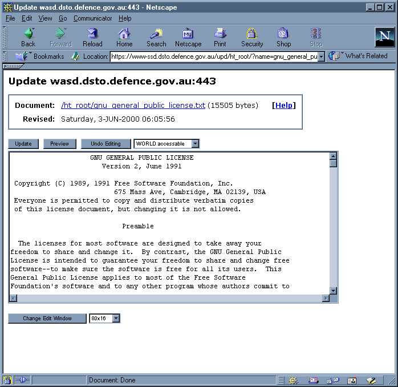Open the Go menu

coord(63,18)
